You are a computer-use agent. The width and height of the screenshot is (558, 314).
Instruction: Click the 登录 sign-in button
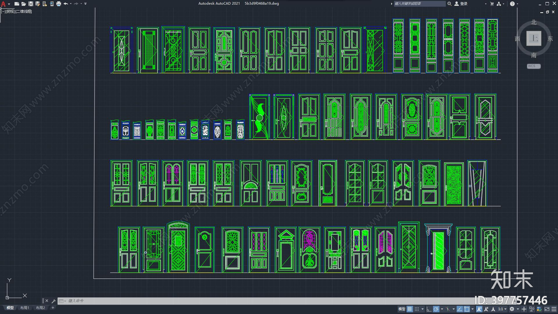461,3
